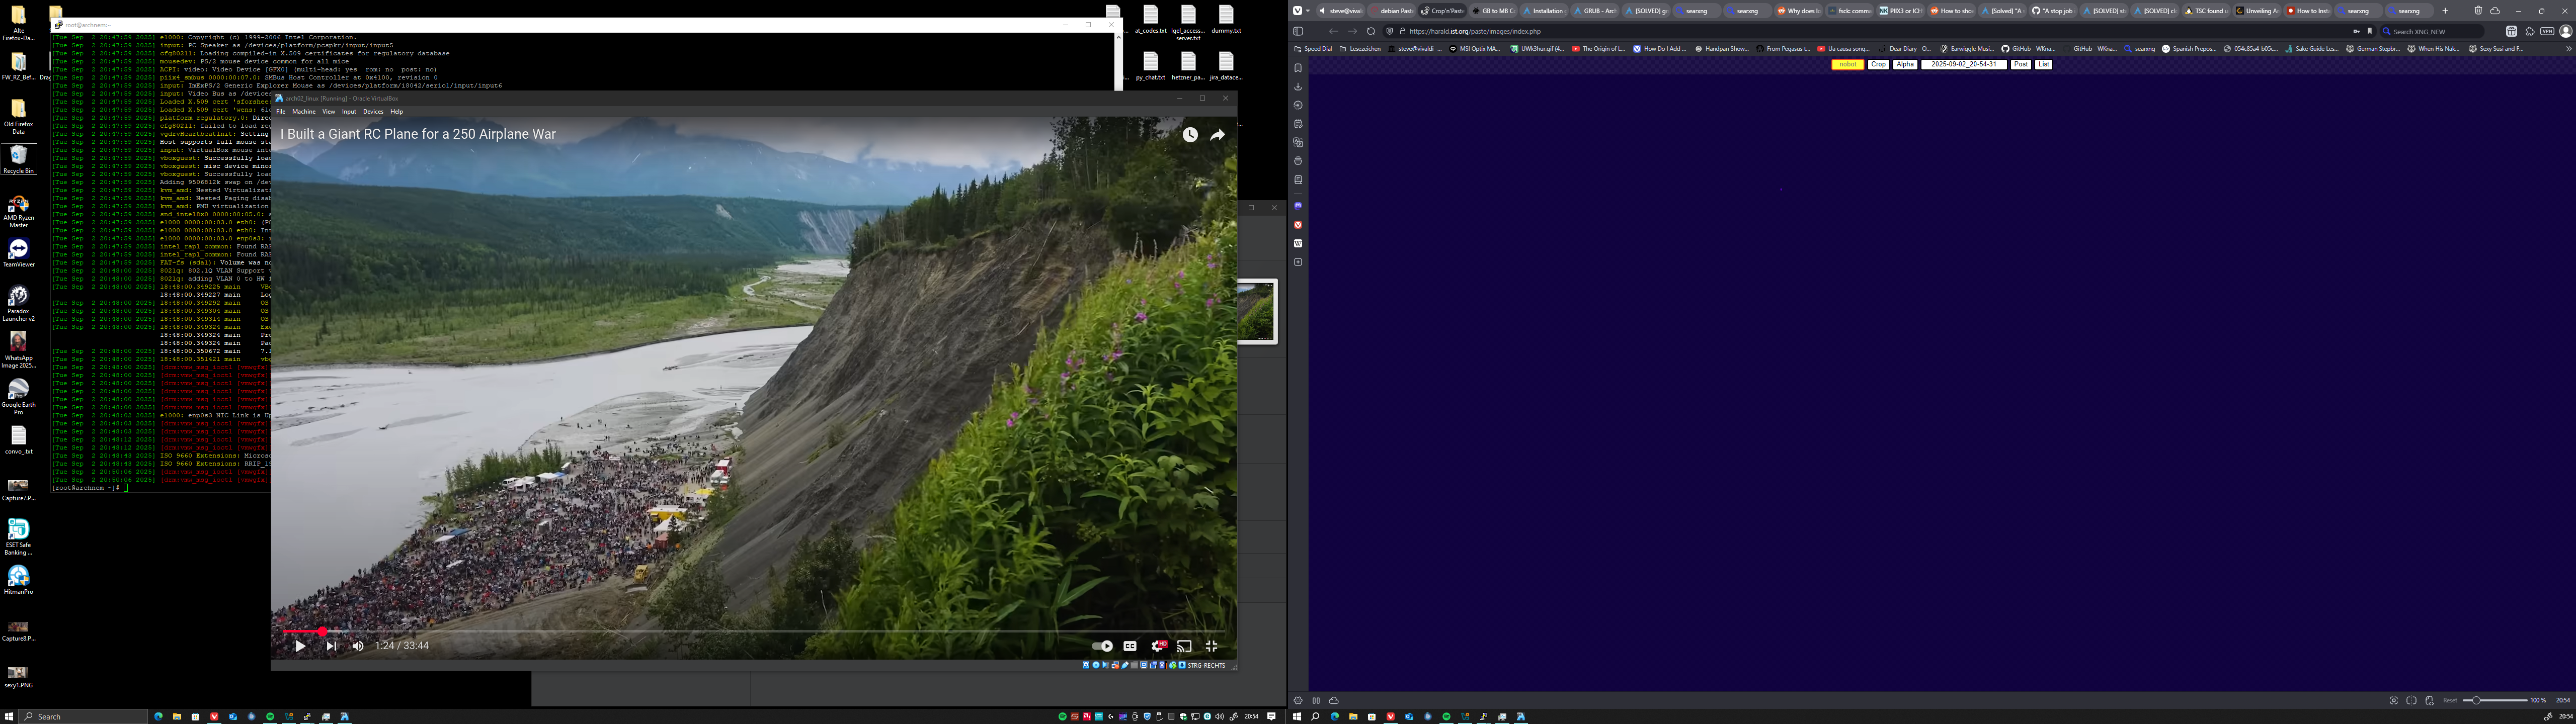Click the Post button
The image size is (2576, 724).
tap(2021, 64)
